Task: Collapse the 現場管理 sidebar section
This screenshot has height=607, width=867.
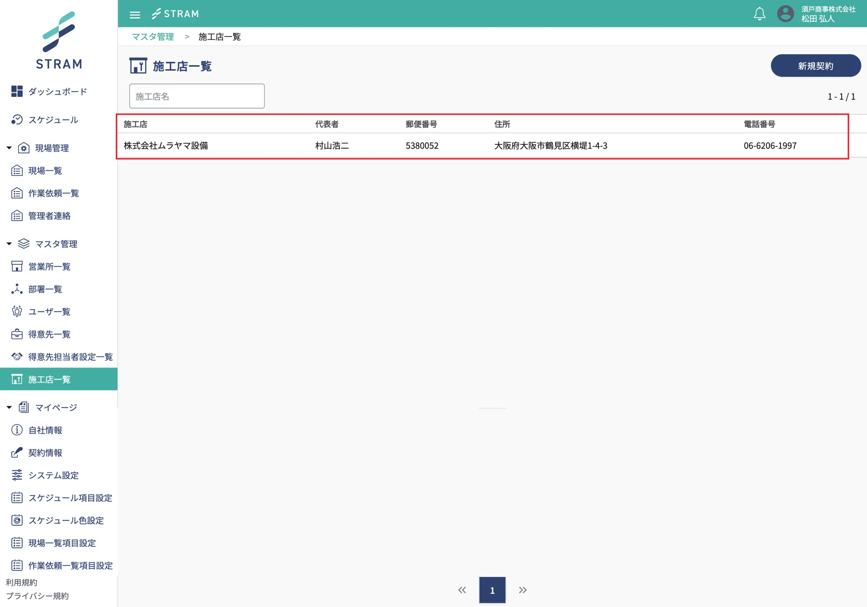Action: coord(9,148)
